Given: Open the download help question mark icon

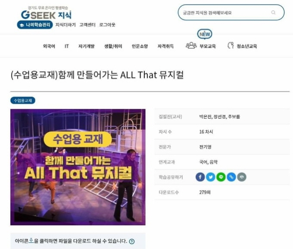Looking at the screenshot, I should 132,241.
